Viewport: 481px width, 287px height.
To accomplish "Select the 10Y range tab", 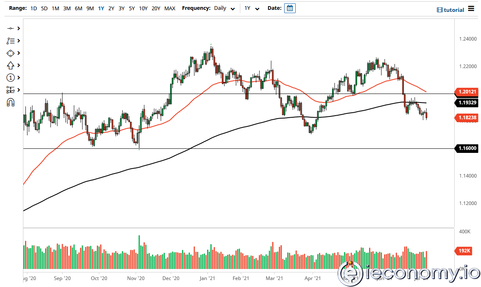I will click(143, 8).
